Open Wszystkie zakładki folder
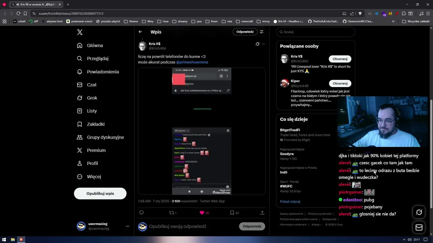The image size is (433, 243). (416, 21)
